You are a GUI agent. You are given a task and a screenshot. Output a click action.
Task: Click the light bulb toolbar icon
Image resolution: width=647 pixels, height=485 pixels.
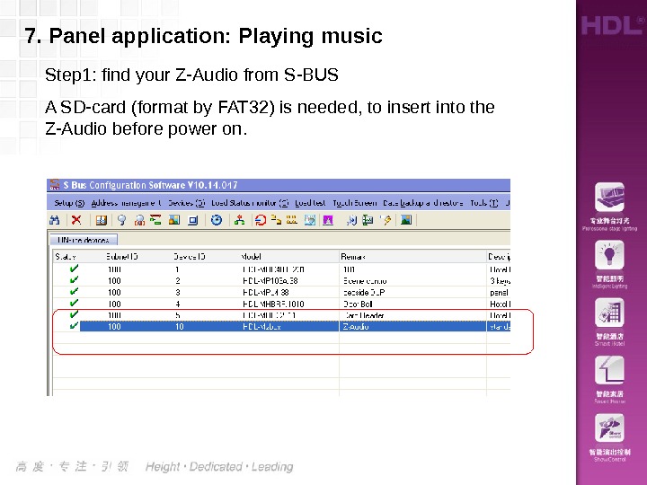pyautogui.click(x=121, y=220)
